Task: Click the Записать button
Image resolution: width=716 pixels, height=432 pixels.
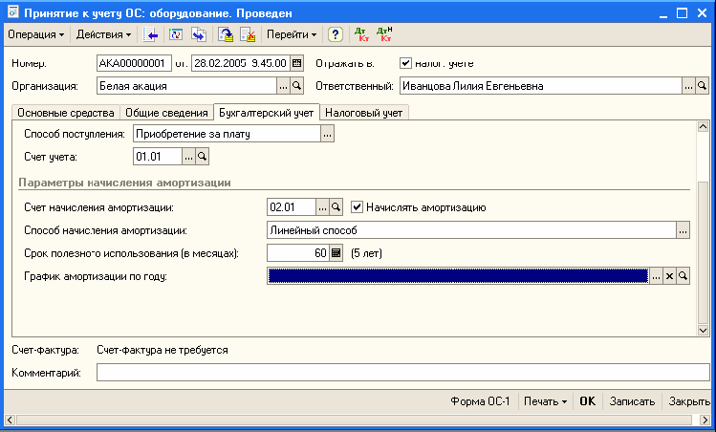Action: [633, 401]
